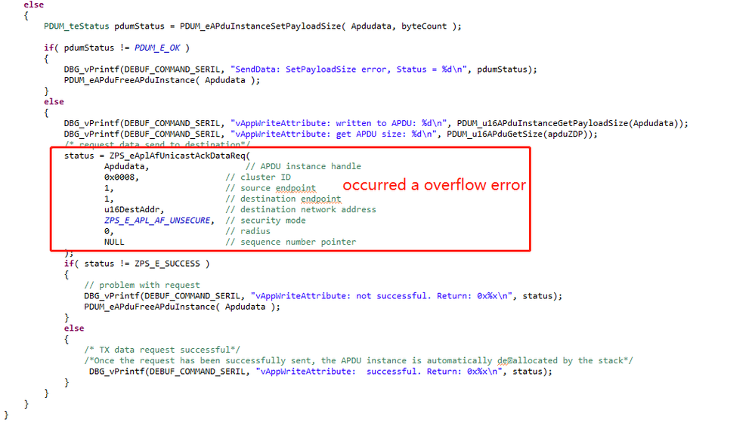
Task: Click the "TX data request successful" comment
Action: (x=162, y=350)
